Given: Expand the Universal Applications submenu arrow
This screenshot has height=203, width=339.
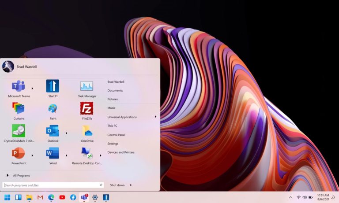Looking at the screenshot, I should tap(155, 117).
